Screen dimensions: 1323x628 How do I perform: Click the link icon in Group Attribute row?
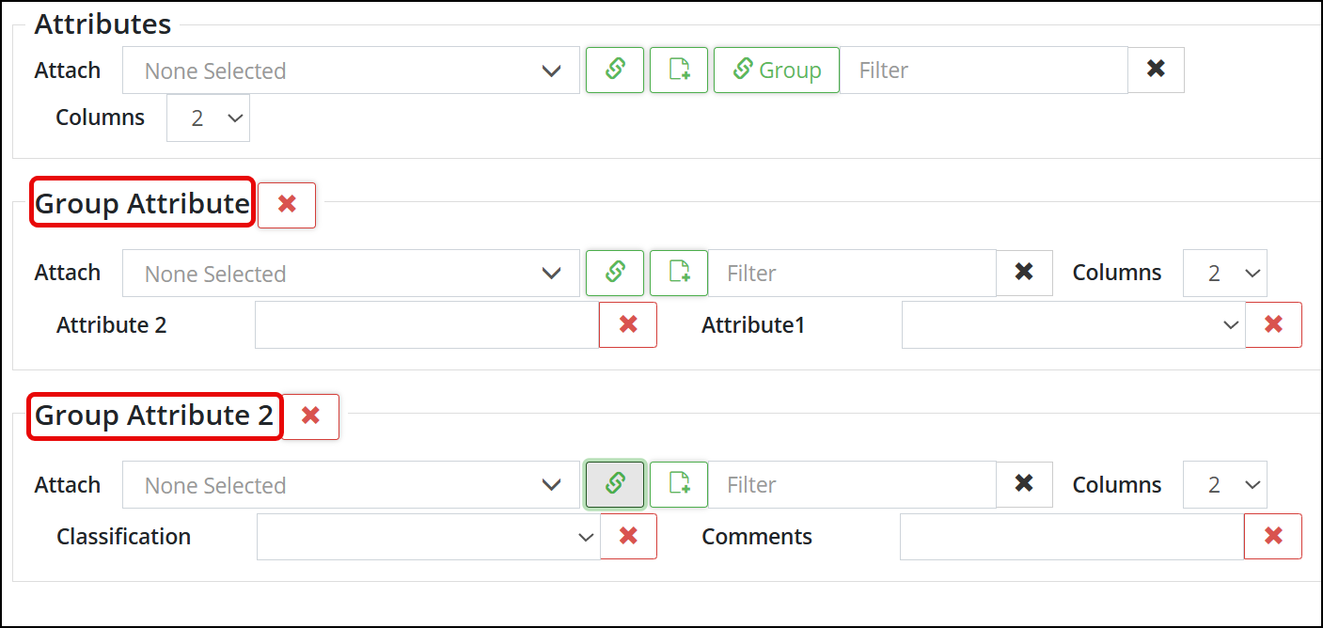pyautogui.click(x=615, y=273)
